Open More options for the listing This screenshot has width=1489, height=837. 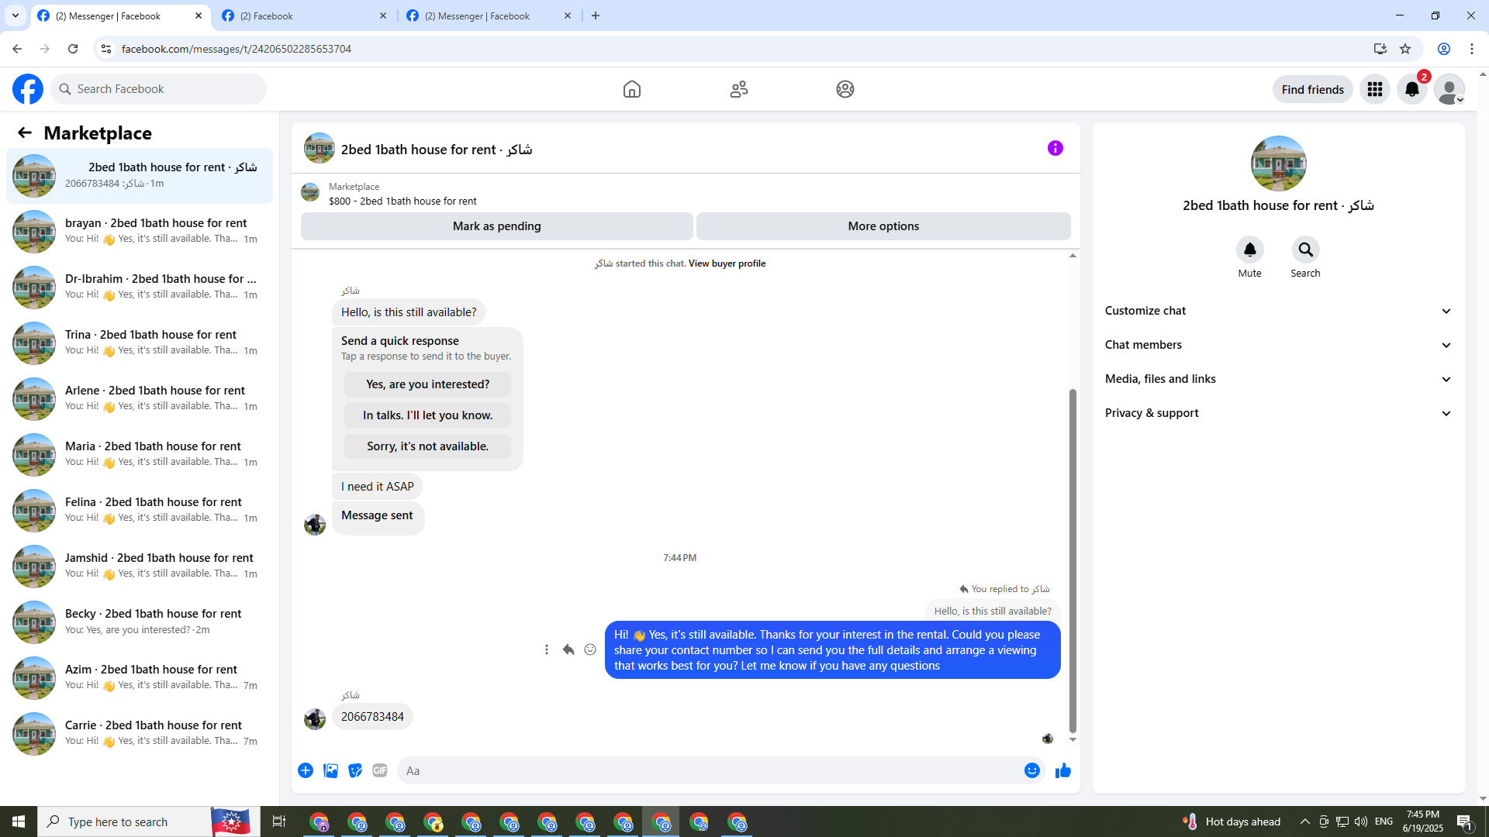point(883,226)
